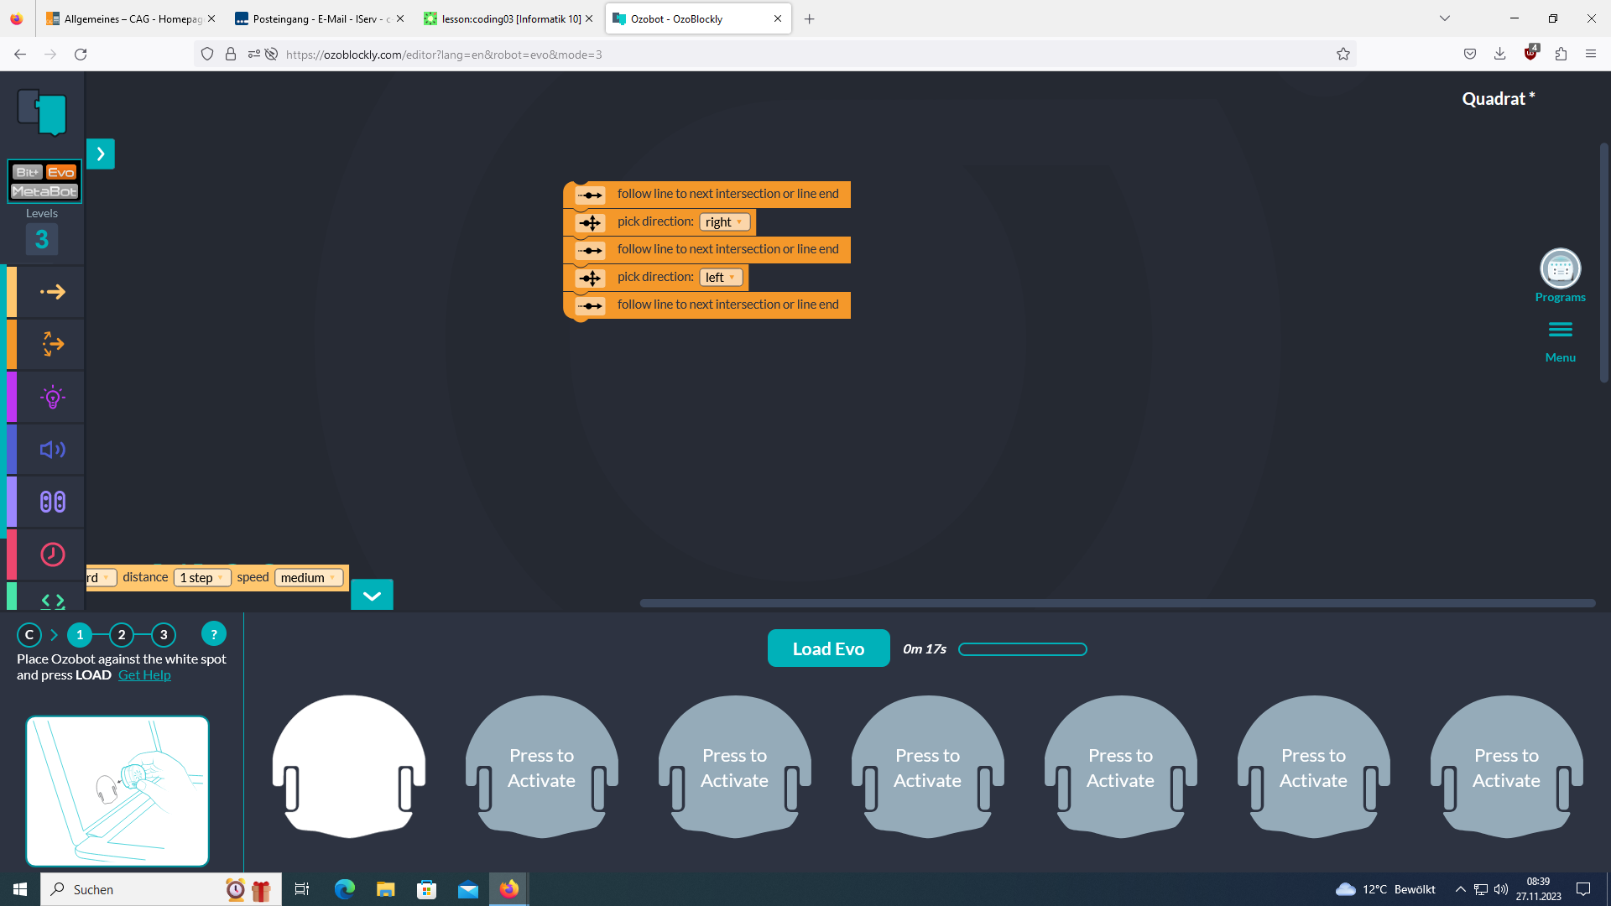Image resolution: width=1611 pixels, height=906 pixels.
Task: Open the Sounds speaker category
Action: pos(52,450)
